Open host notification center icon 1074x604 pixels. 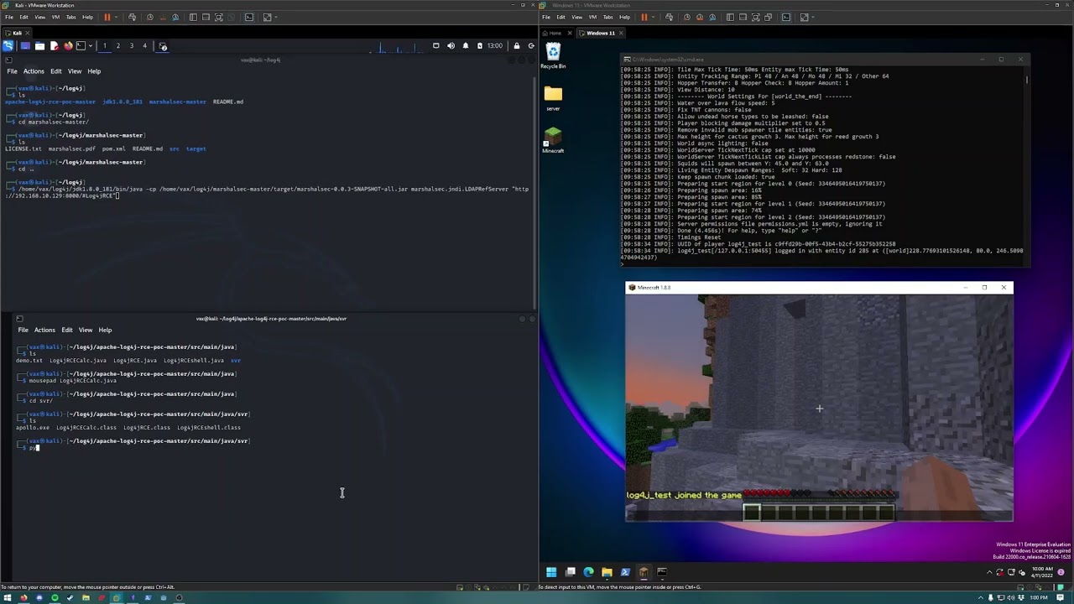(x=1060, y=598)
